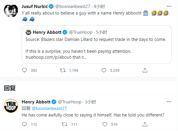Like Henry Abbott's response tweet

[x=104, y=124]
